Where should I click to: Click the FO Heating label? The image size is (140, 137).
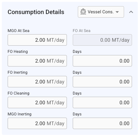18,51
